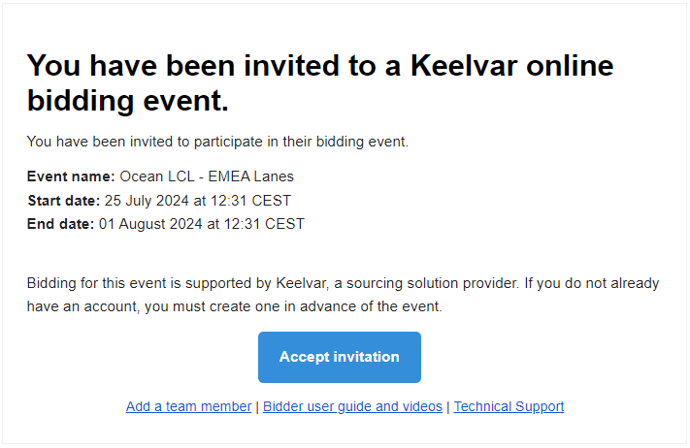The height and width of the screenshot is (448, 690).
Task: Click separator after Add a team member
Action: (257, 407)
